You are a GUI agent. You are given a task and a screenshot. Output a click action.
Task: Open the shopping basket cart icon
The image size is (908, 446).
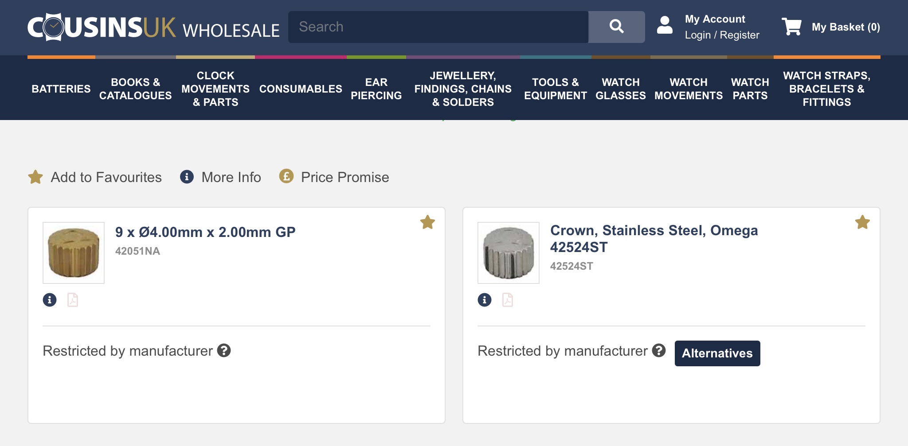(x=791, y=27)
